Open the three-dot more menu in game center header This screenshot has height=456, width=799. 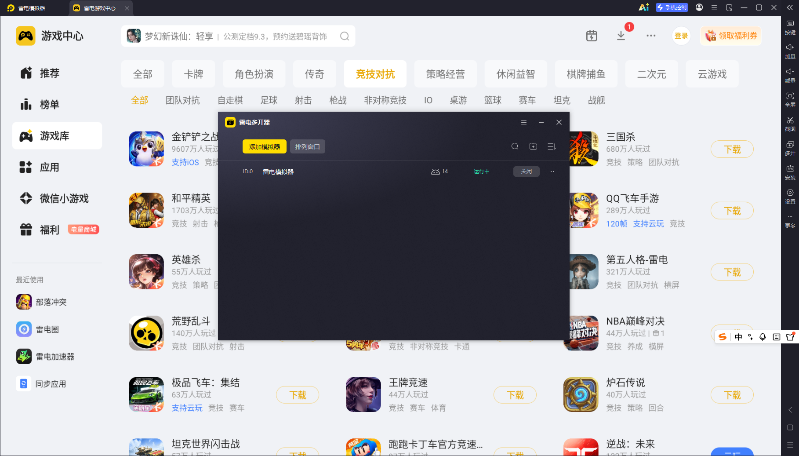pos(651,36)
